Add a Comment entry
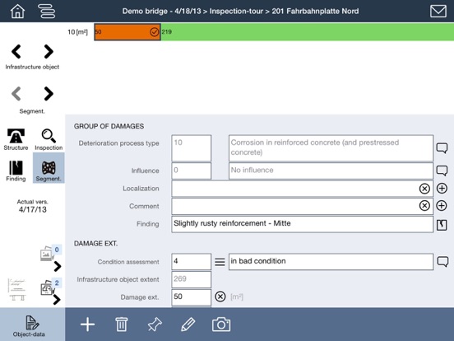Image resolution: width=454 pixels, height=341 pixels. [x=442, y=206]
